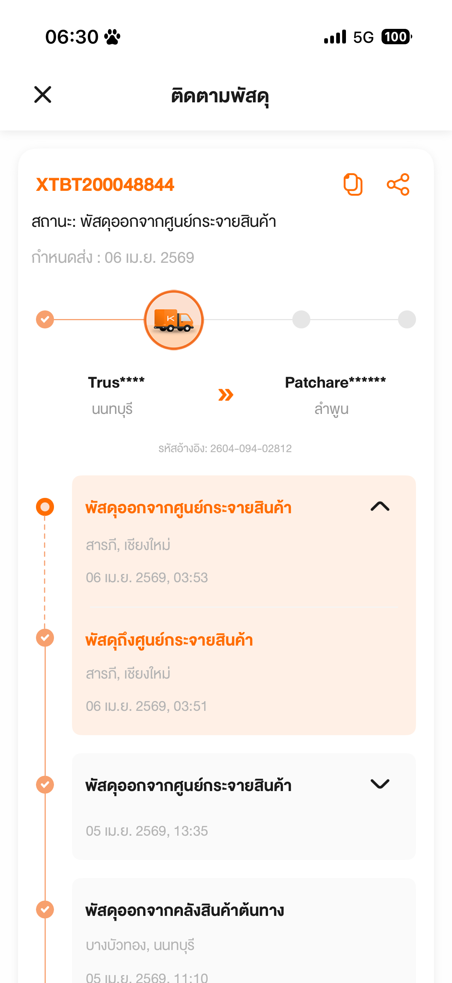This screenshot has height=983, width=452.
Task: Tap the battery indicator in status bar
Action: (x=396, y=37)
